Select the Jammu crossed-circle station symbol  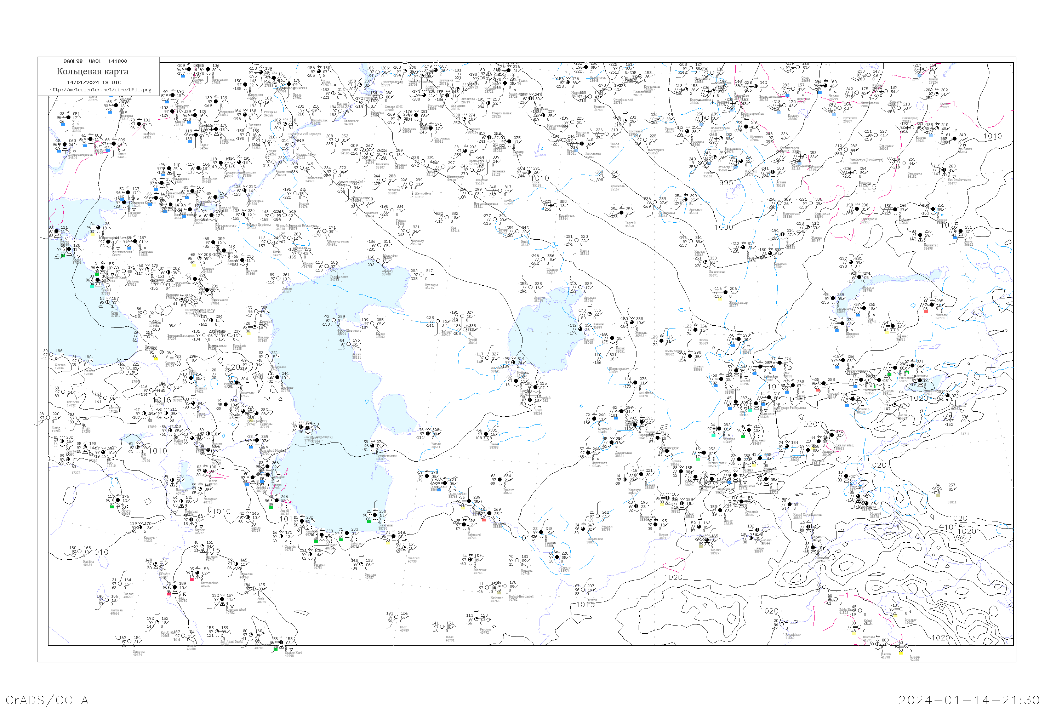[x=906, y=646]
